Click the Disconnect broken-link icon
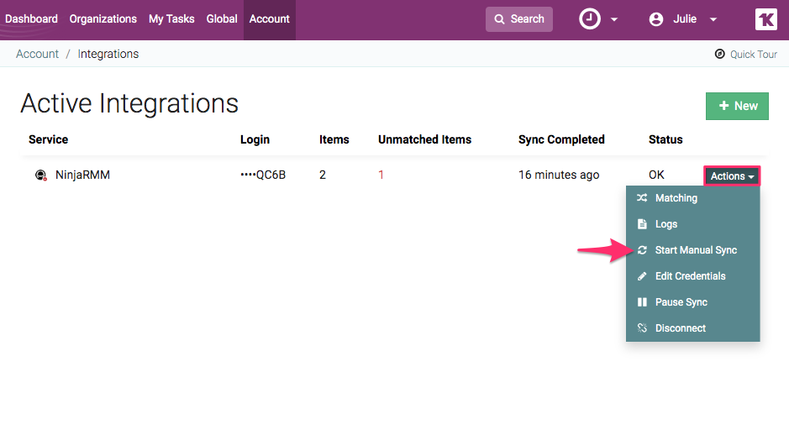Image resolution: width=789 pixels, height=440 pixels. point(642,328)
